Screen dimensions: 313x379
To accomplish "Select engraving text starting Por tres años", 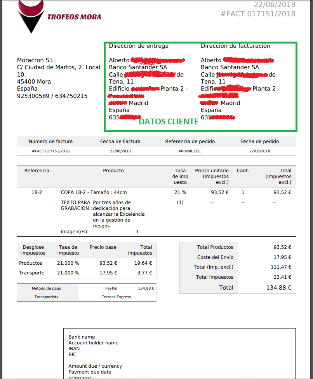I will pos(118,214).
